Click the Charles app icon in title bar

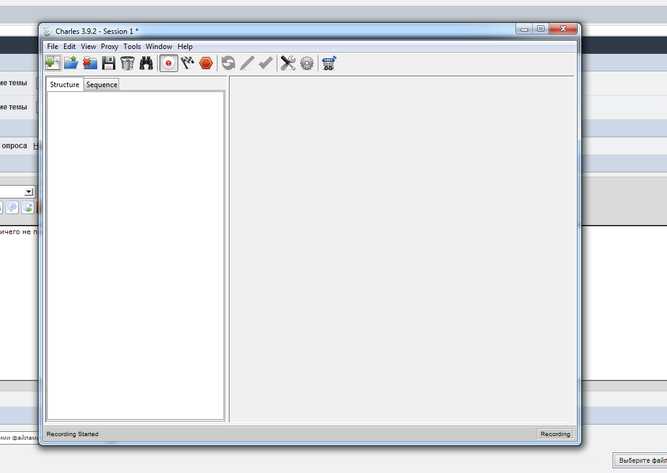(x=48, y=31)
